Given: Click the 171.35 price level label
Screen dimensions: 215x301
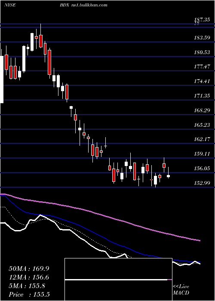Looking at the screenshot, I should click(202, 96).
